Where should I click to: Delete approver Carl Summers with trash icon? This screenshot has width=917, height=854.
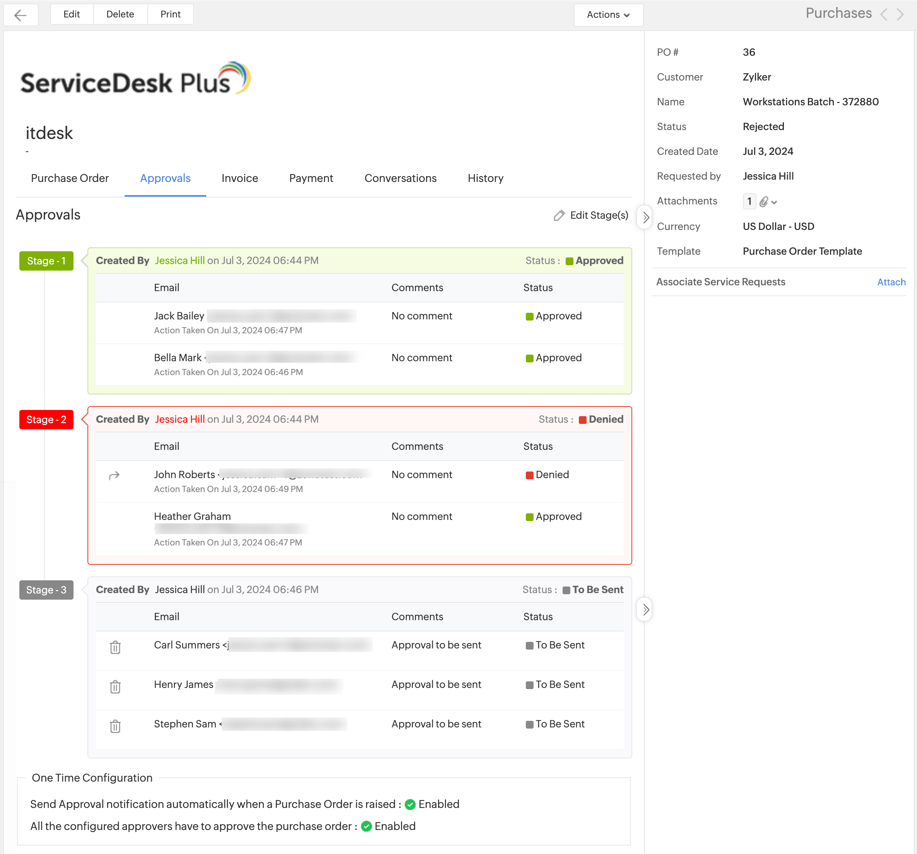[115, 647]
